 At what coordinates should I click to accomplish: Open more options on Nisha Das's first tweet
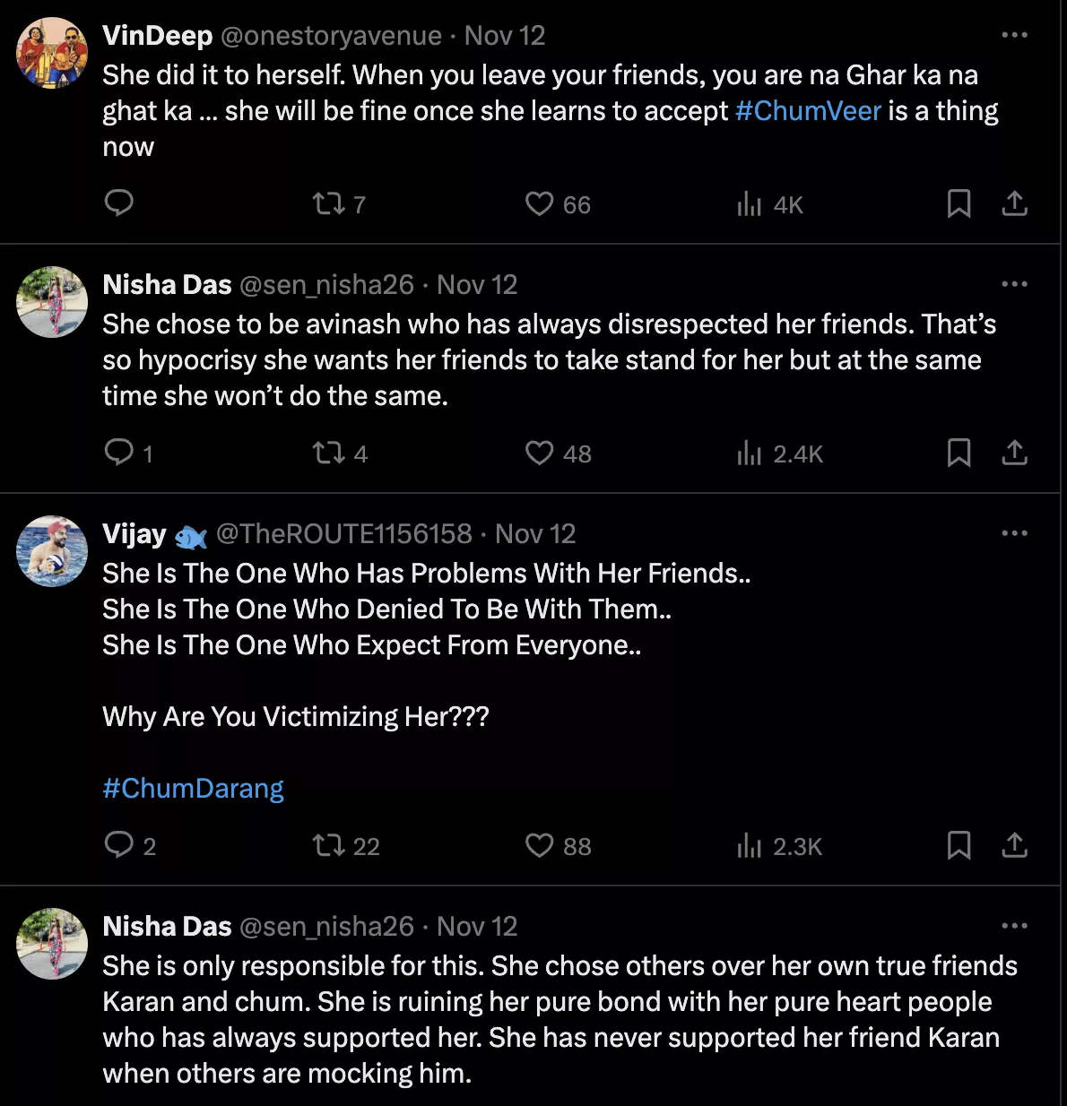1014,284
